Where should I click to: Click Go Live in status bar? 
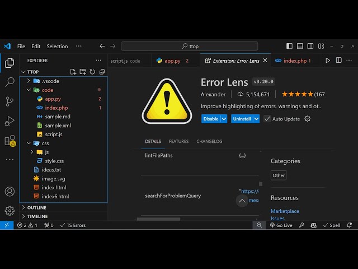coord(281,225)
